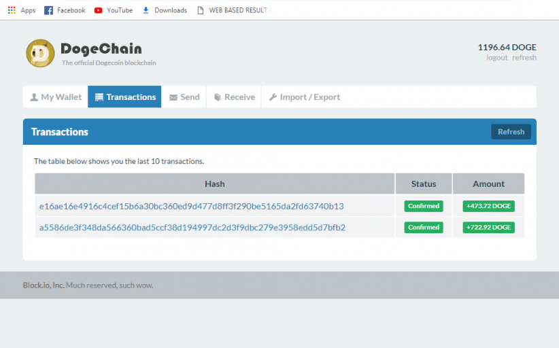Open the Import / Export tab

tap(304, 97)
